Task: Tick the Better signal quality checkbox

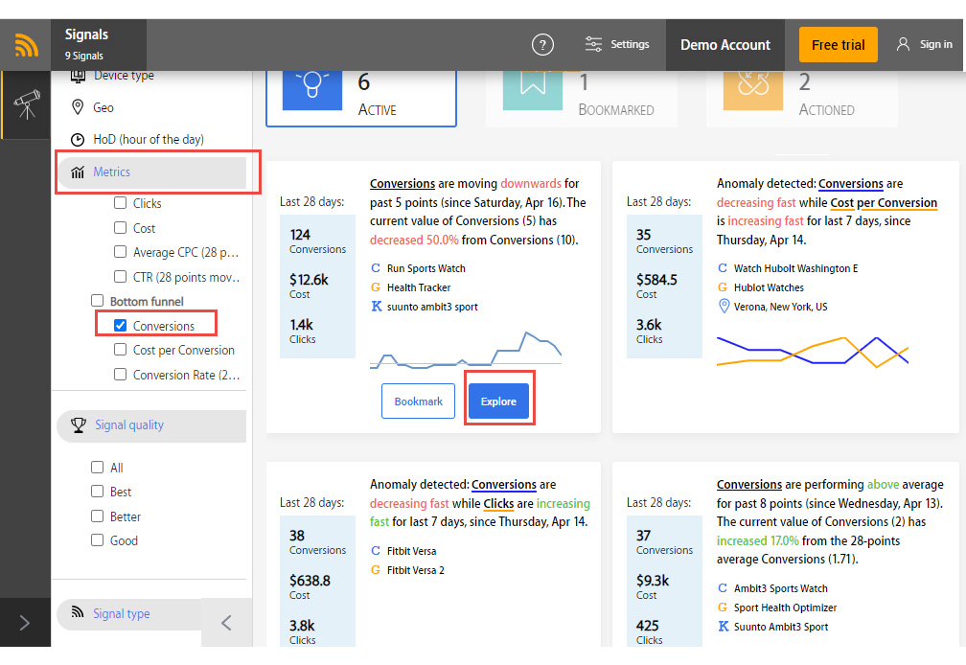Action: (x=98, y=516)
